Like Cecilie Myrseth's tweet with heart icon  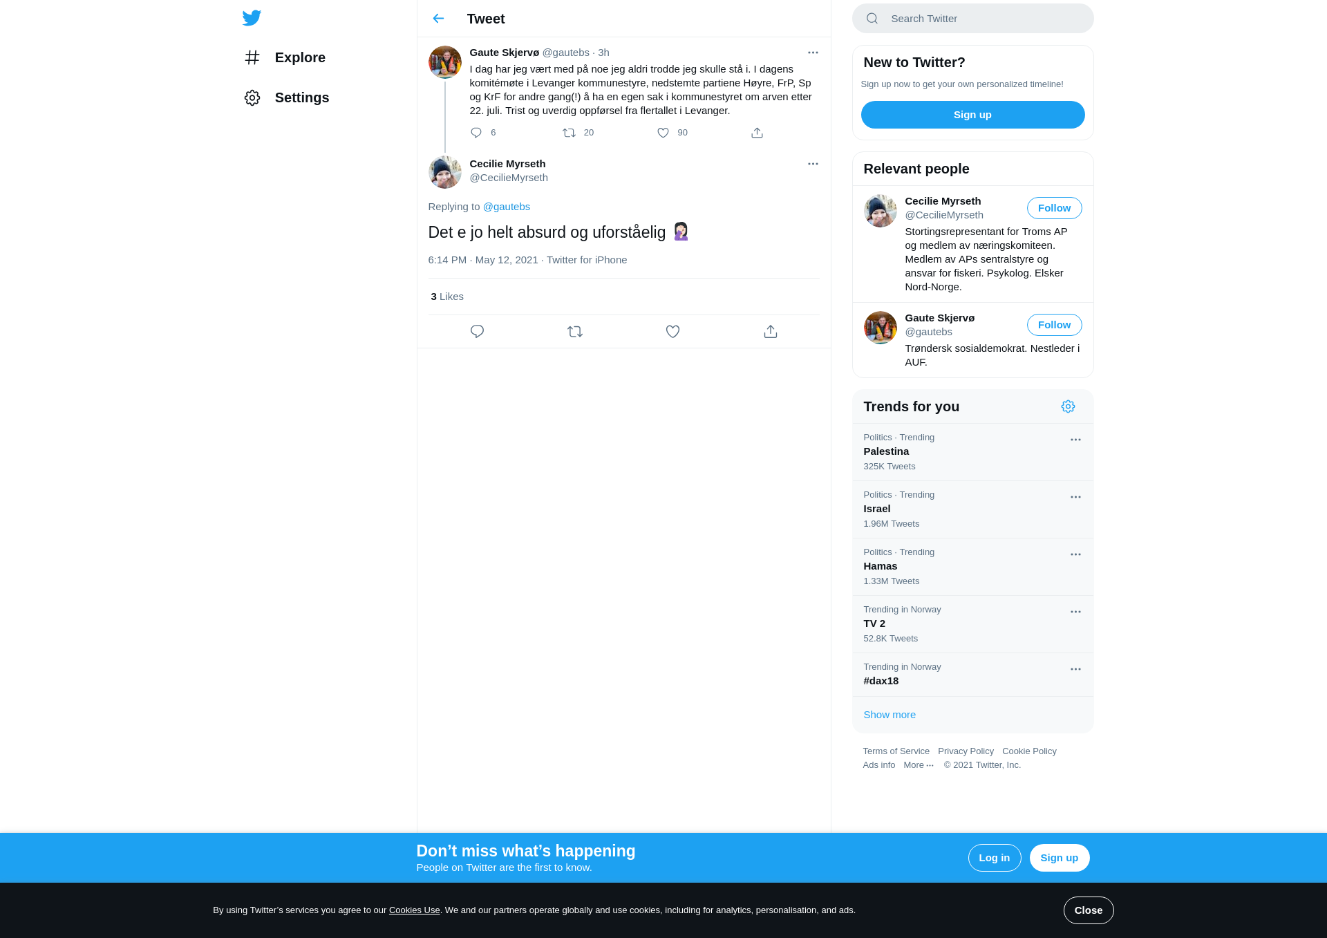pyautogui.click(x=672, y=332)
